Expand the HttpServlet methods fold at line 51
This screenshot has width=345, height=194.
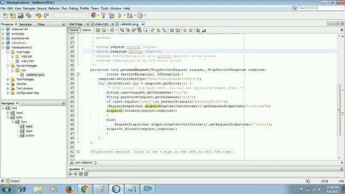pyautogui.click(x=78, y=151)
